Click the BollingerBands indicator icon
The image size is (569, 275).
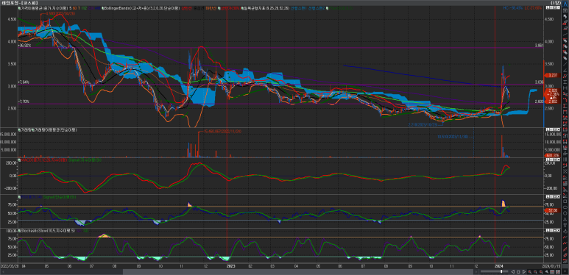pyautogui.click(x=103, y=8)
